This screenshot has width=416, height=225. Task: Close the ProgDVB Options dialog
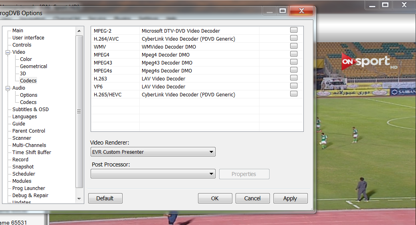tap(301, 11)
